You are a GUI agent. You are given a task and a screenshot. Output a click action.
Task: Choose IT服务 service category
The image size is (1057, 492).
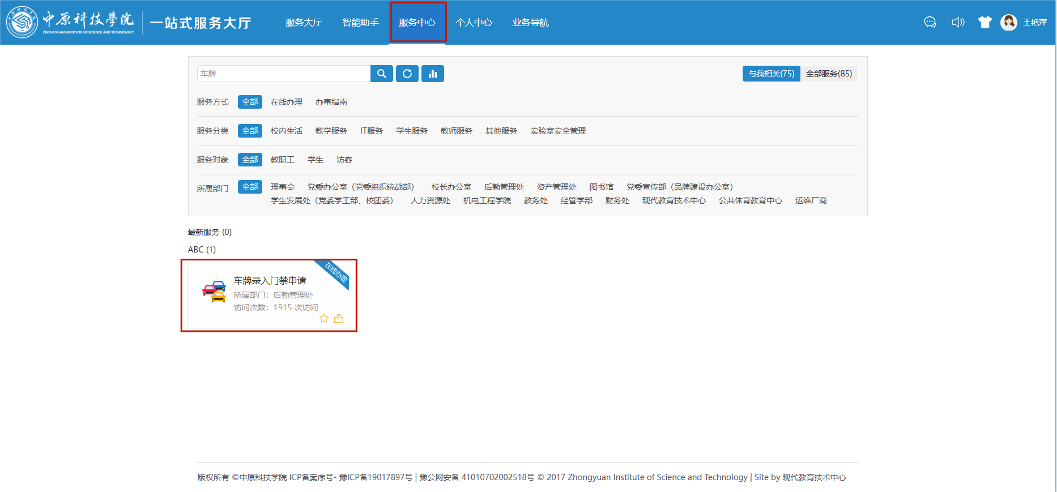coord(371,131)
